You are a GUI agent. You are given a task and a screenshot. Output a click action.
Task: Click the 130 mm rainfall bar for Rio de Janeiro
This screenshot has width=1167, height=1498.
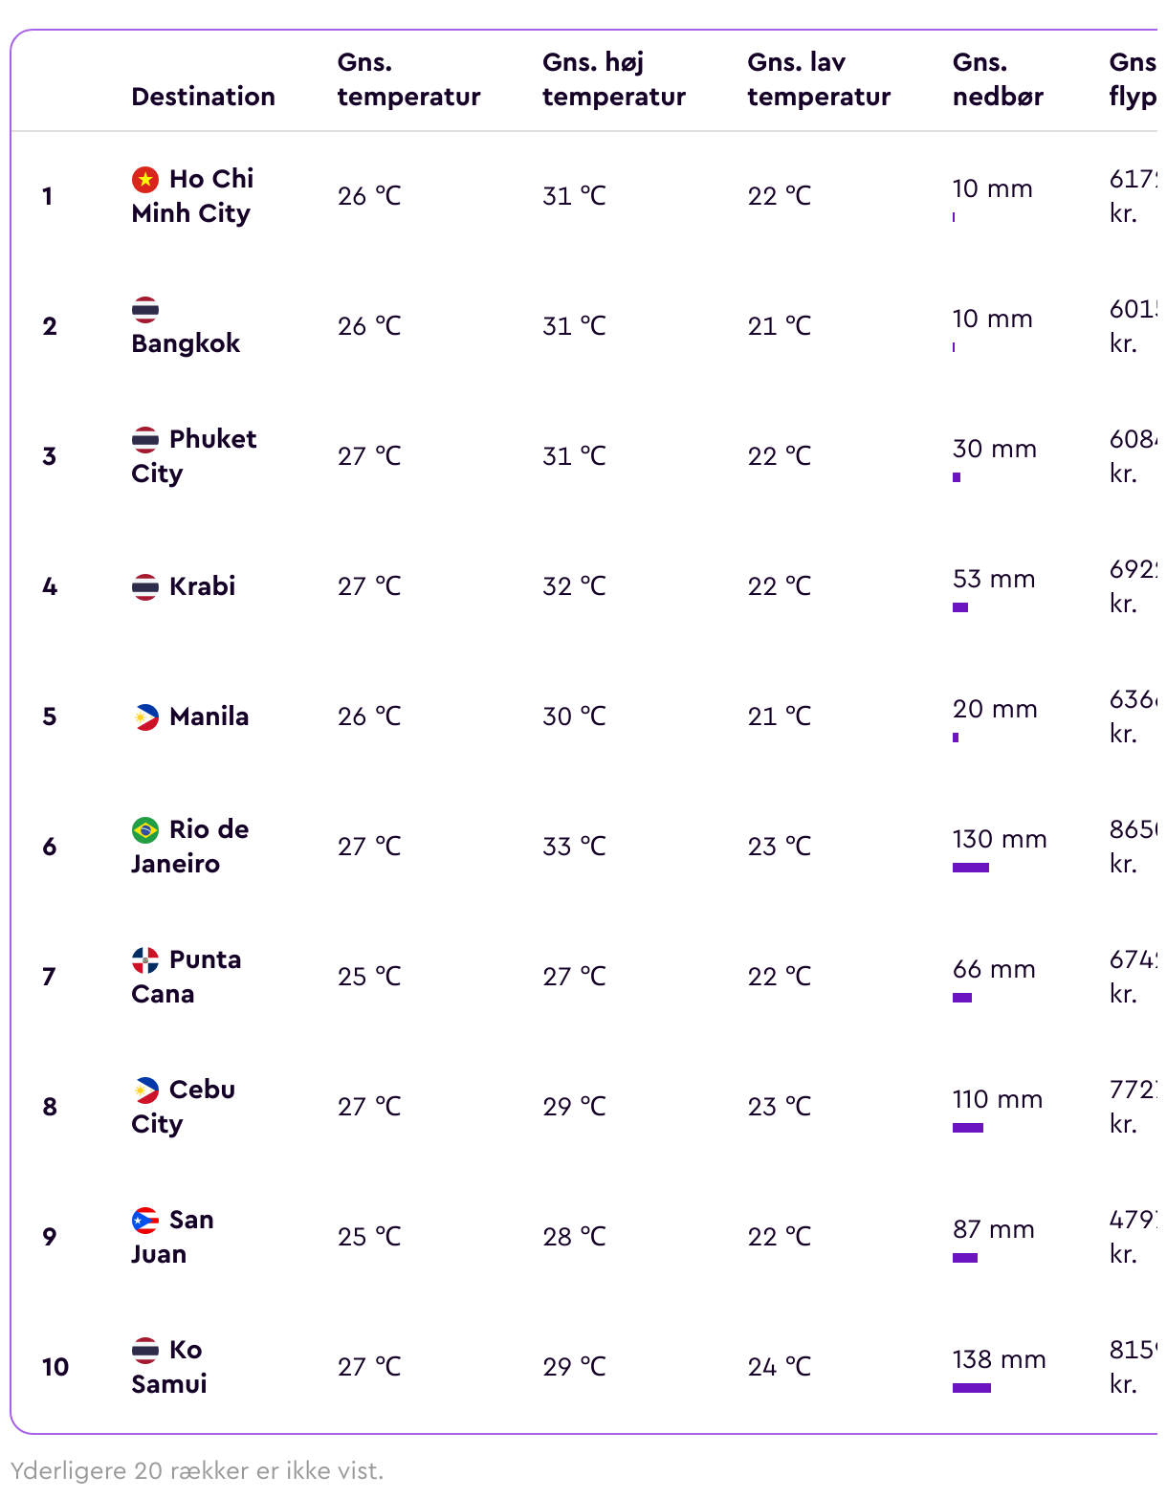point(970,868)
